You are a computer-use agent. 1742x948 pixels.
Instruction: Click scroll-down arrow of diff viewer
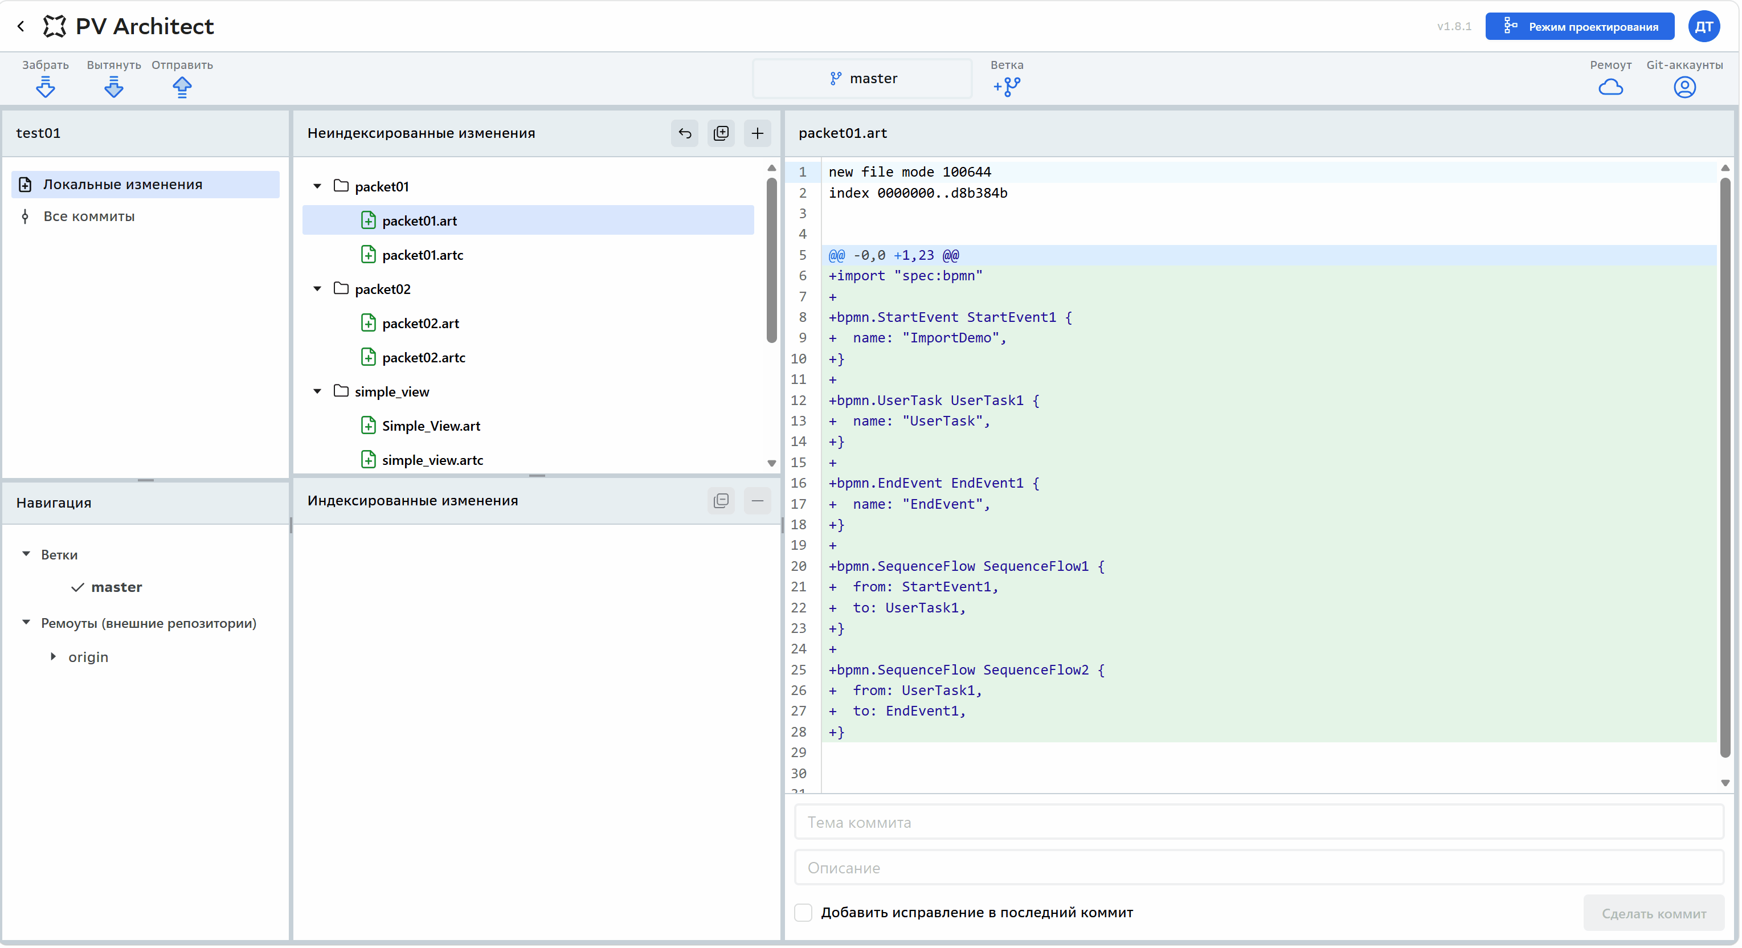(x=1725, y=782)
